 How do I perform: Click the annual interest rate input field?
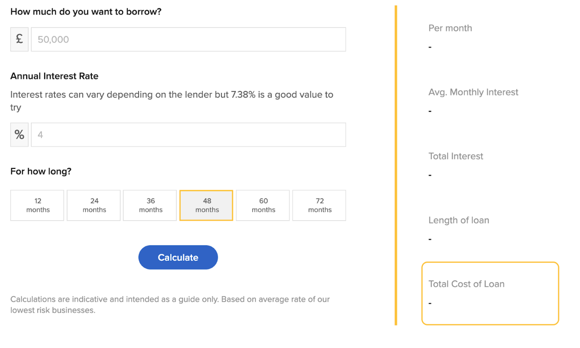(188, 134)
